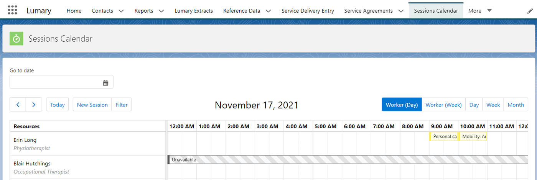The height and width of the screenshot is (180, 537).
Task: Switch to Worker (Week) view
Action: click(443, 105)
